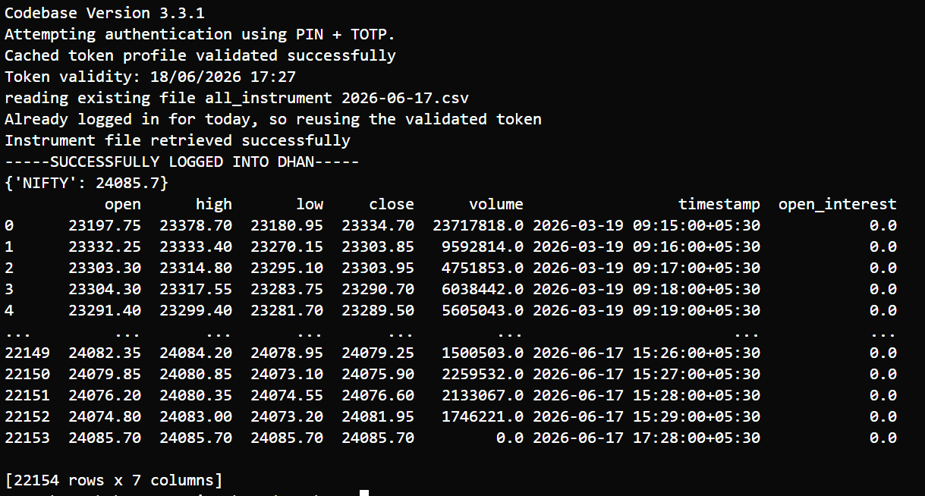The width and height of the screenshot is (925, 496).
Task: Click the 'Attempting authentication using PIN + TOTP' line
Action: tap(200, 34)
